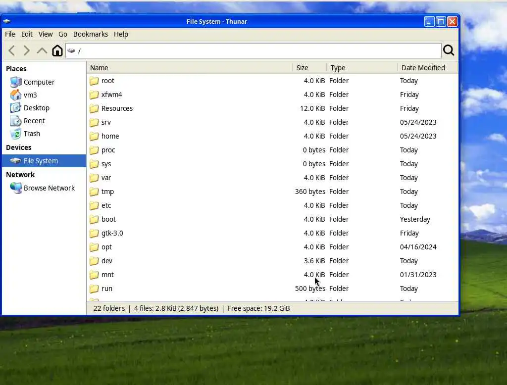Click the 05/24/2023 date of srv
507x385 pixels.
pos(418,123)
